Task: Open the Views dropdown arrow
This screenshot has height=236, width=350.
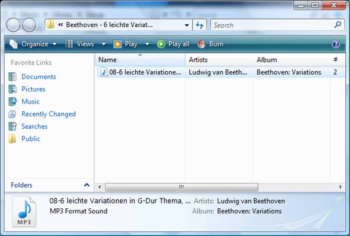Action: point(104,44)
